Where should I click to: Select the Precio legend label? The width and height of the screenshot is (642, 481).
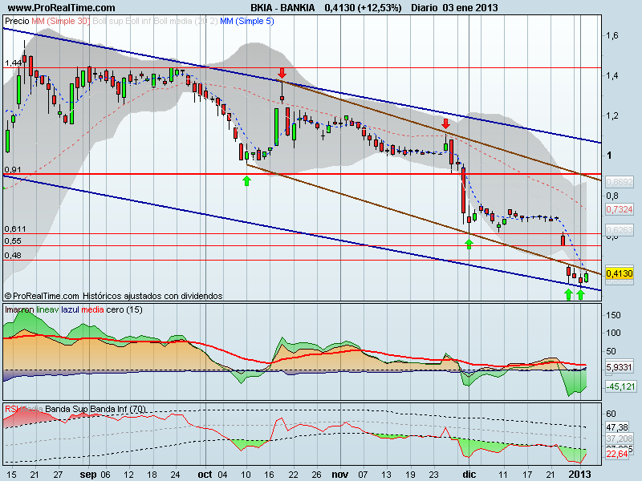[x=17, y=22]
